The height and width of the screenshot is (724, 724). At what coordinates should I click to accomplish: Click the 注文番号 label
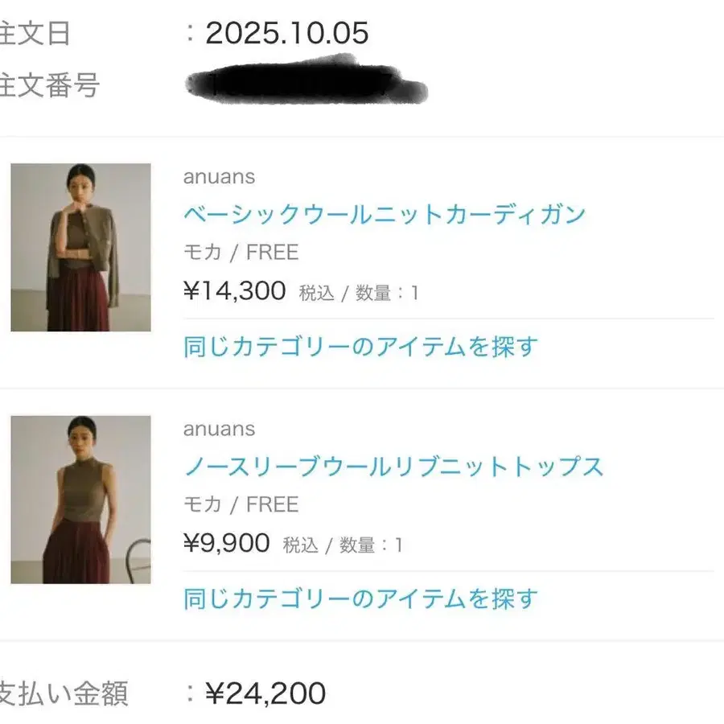(x=48, y=84)
